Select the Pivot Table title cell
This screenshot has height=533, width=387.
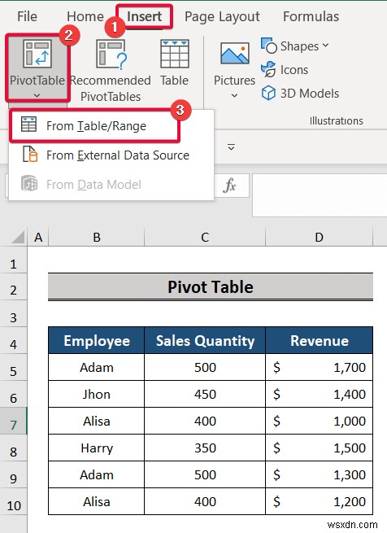(211, 287)
